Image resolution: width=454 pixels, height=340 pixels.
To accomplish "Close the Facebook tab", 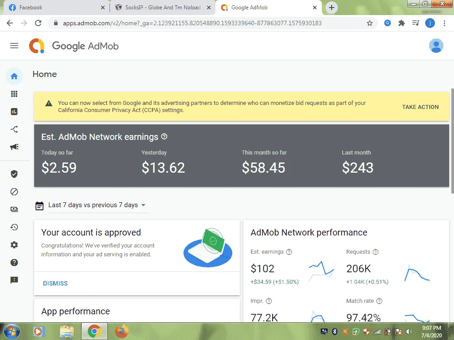I will [x=103, y=8].
